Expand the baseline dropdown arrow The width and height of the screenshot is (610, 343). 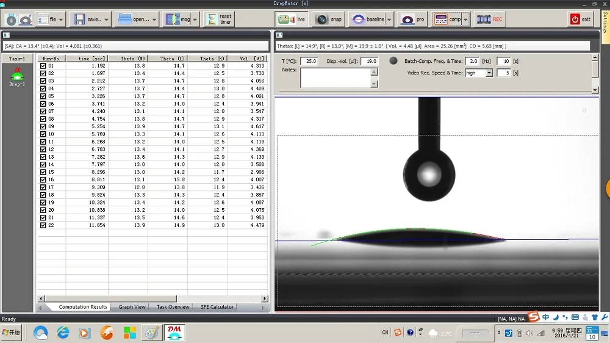tap(389, 20)
